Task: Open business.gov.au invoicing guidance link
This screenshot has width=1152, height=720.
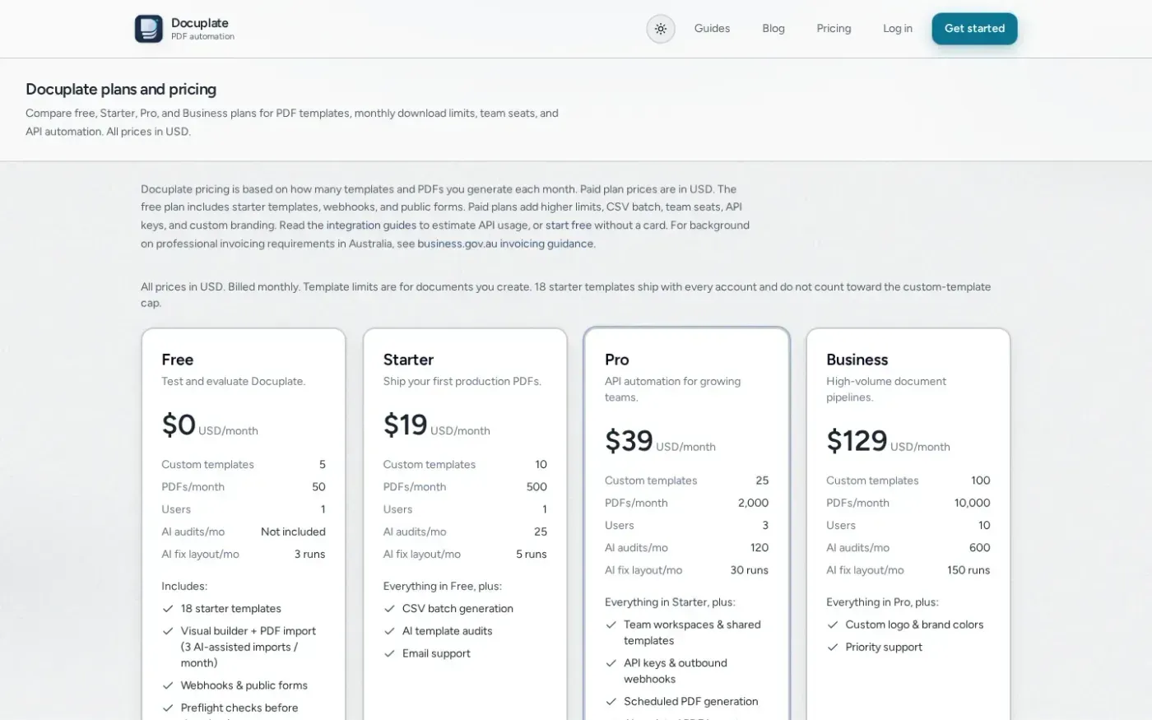Action: pyautogui.click(x=505, y=244)
